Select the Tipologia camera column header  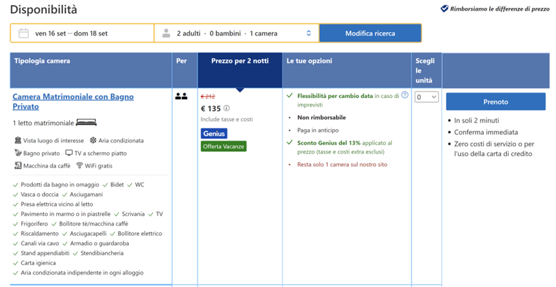[43, 61]
